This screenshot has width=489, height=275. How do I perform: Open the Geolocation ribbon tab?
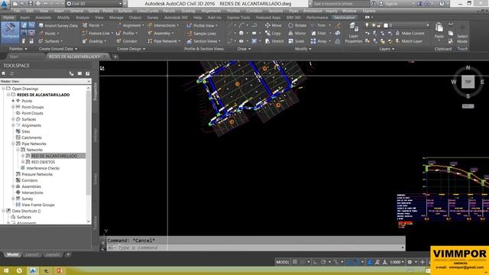[345, 18]
